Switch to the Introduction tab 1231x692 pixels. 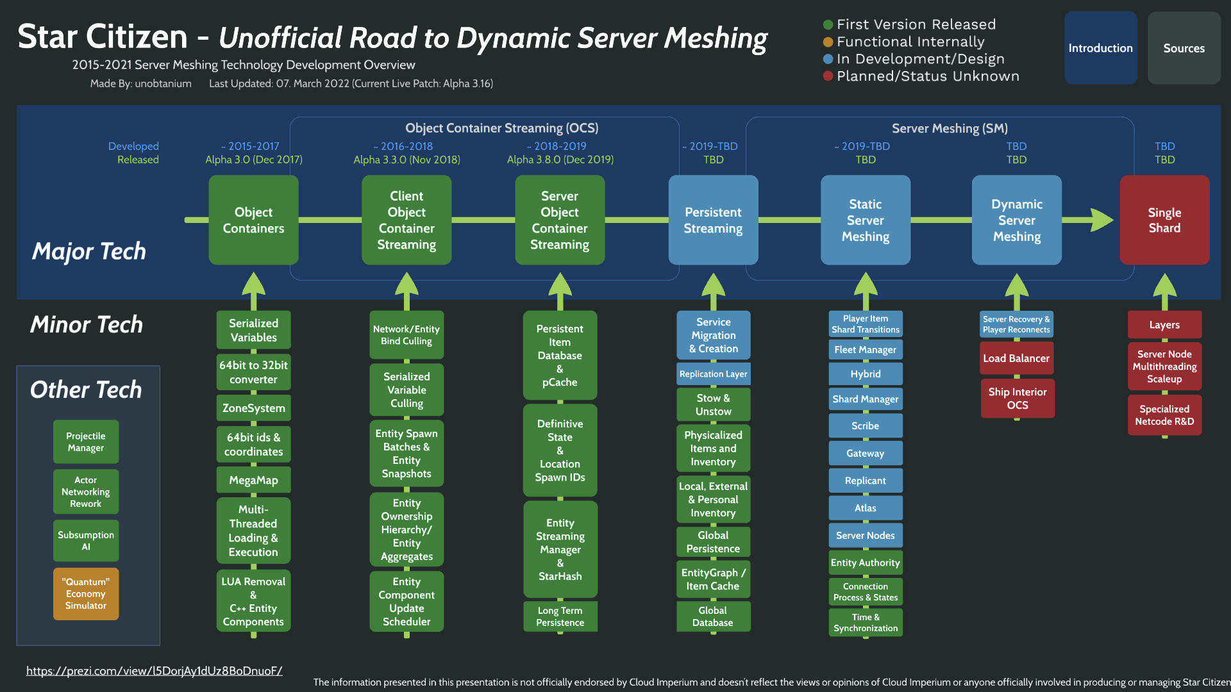click(x=1100, y=48)
